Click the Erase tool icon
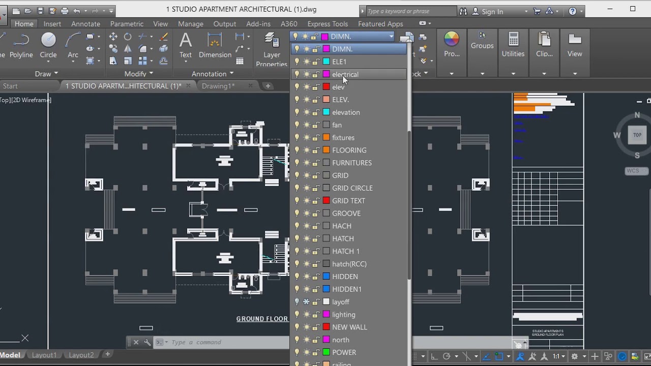 click(164, 37)
